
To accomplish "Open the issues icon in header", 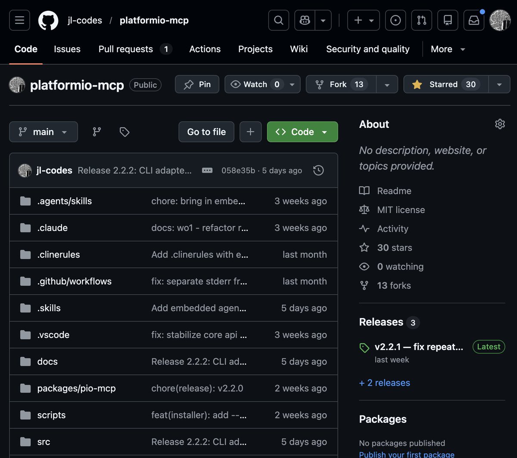I will coord(396,20).
